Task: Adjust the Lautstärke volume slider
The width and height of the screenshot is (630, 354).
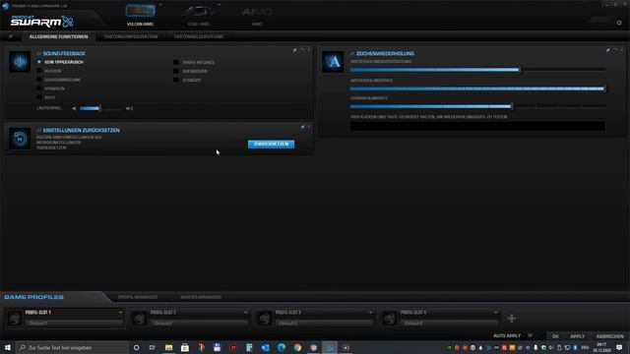Action: pos(100,108)
